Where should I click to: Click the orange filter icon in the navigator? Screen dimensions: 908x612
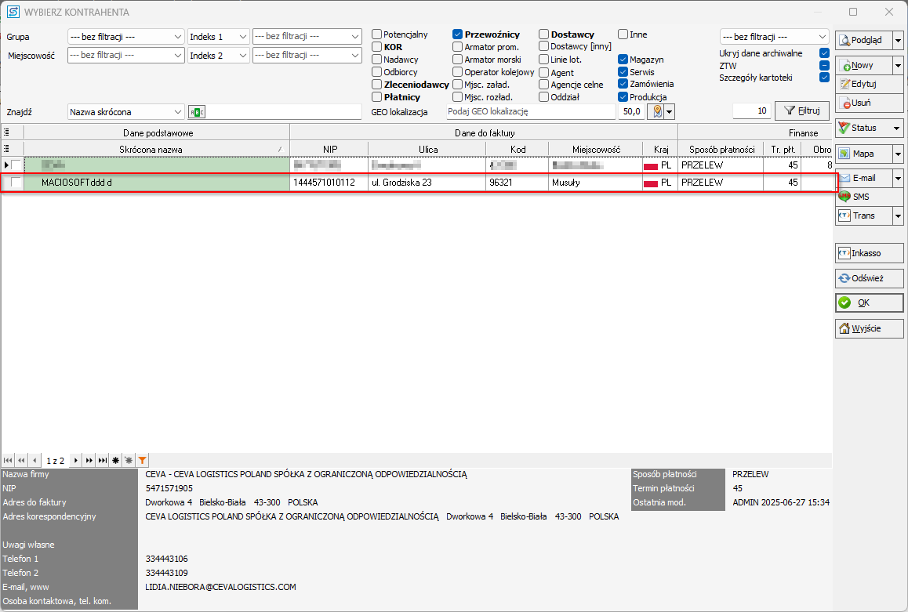tap(142, 461)
